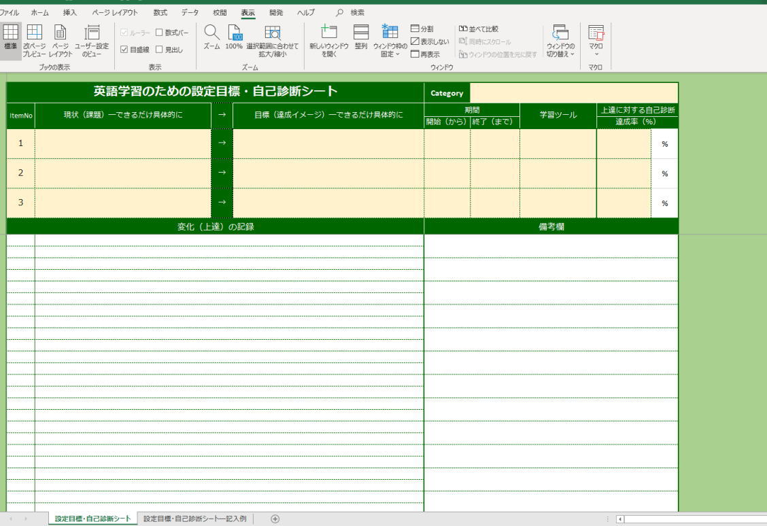Screen dimensions: 767x526
Task: Open the ヘルプ ribbon tab
Action: (x=306, y=12)
